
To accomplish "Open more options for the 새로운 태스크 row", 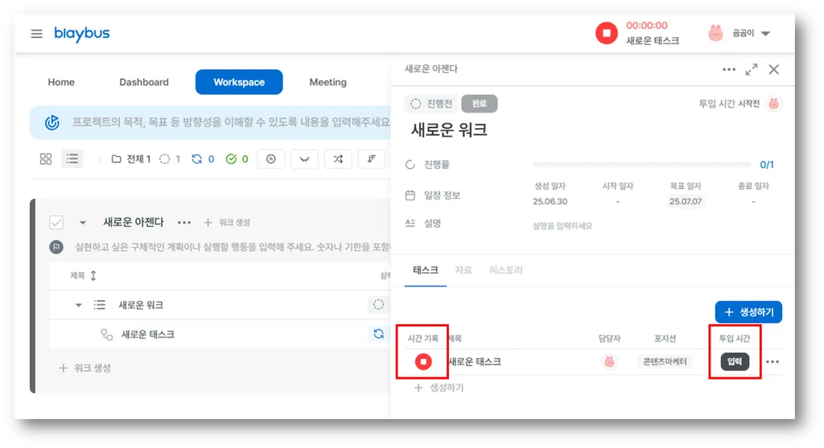I will click(772, 362).
